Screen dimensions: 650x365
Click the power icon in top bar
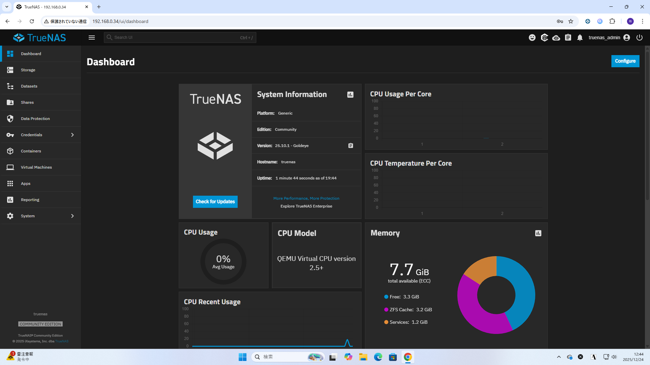(640, 38)
